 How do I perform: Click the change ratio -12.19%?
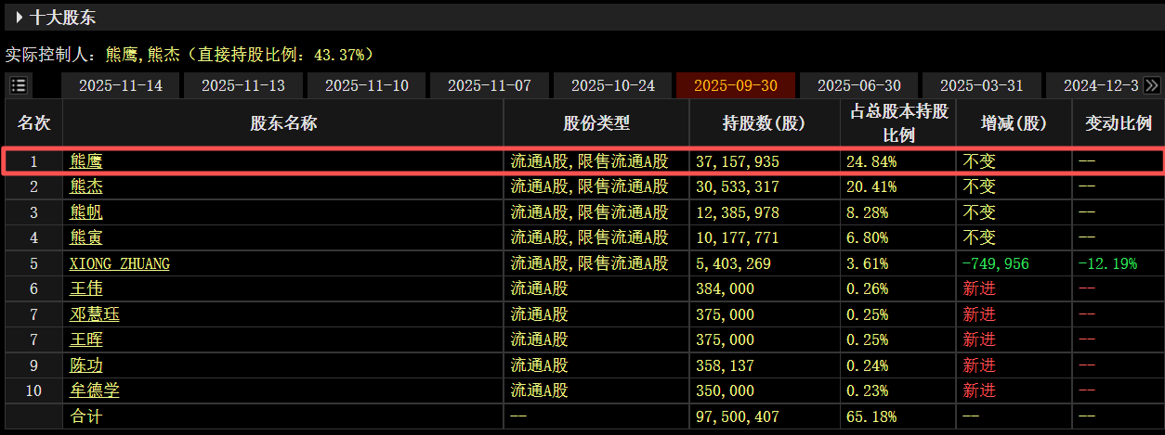click(x=1107, y=263)
